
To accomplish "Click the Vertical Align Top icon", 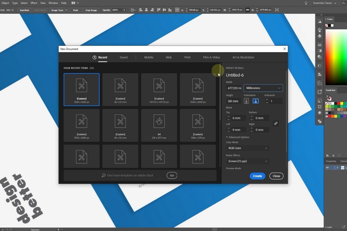I will click(x=159, y=10).
